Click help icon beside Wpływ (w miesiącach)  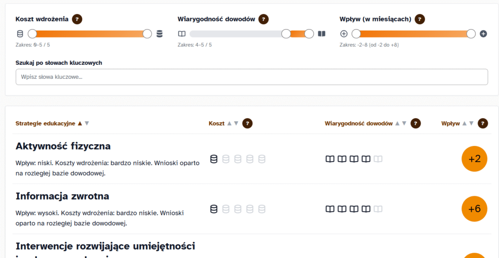tap(420, 19)
